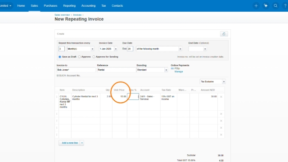Delete the Cylinder Rental line item
This screenshot has height=162, width=288.
tap(221, 97)
